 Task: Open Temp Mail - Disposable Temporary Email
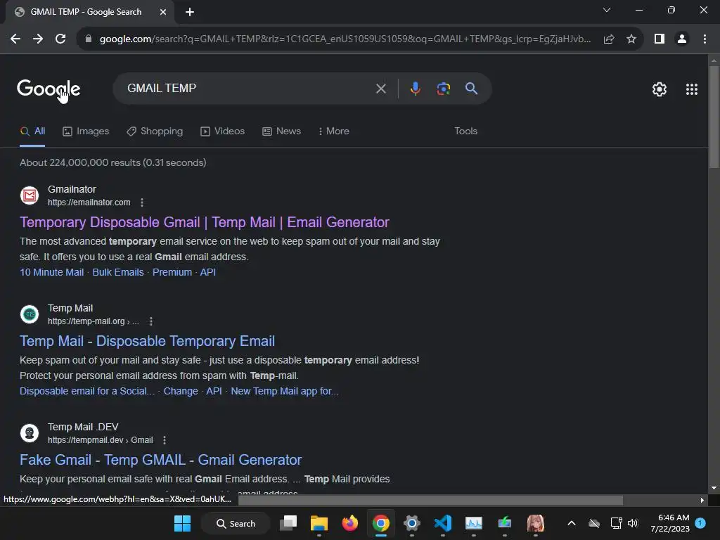pyautogui.click(x=147, y=341)
